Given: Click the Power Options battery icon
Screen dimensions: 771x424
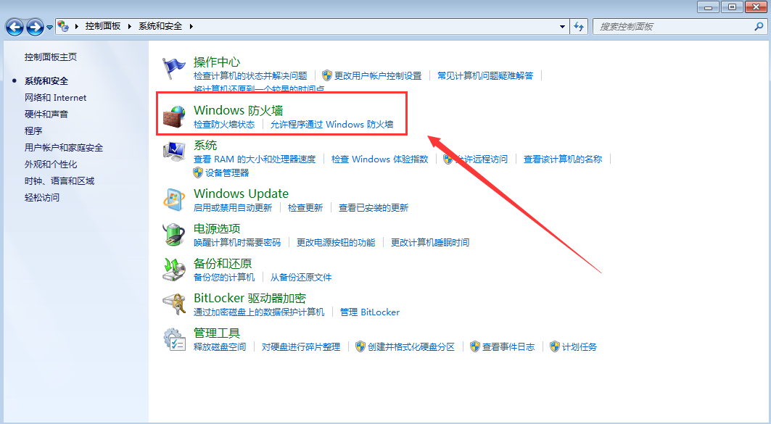Looking at the screenshot, I should tap(174, 234).
